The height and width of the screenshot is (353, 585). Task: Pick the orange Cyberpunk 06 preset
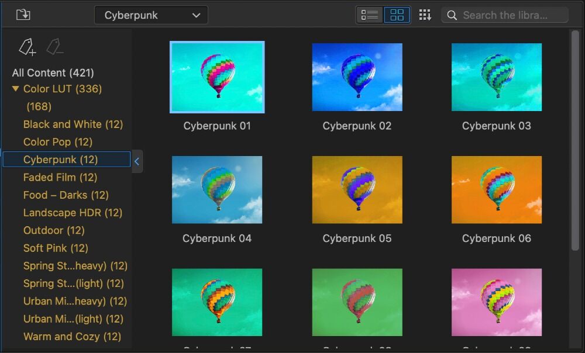click(496, 189)
